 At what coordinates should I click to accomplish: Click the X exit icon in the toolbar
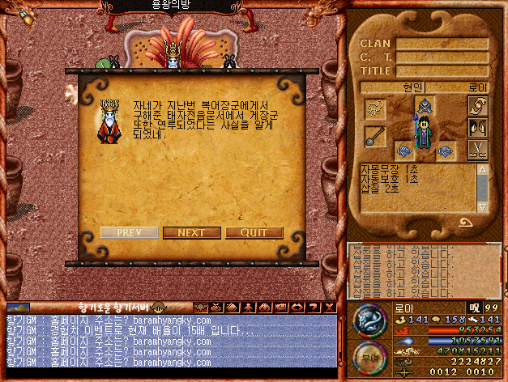tap(329, 308)
